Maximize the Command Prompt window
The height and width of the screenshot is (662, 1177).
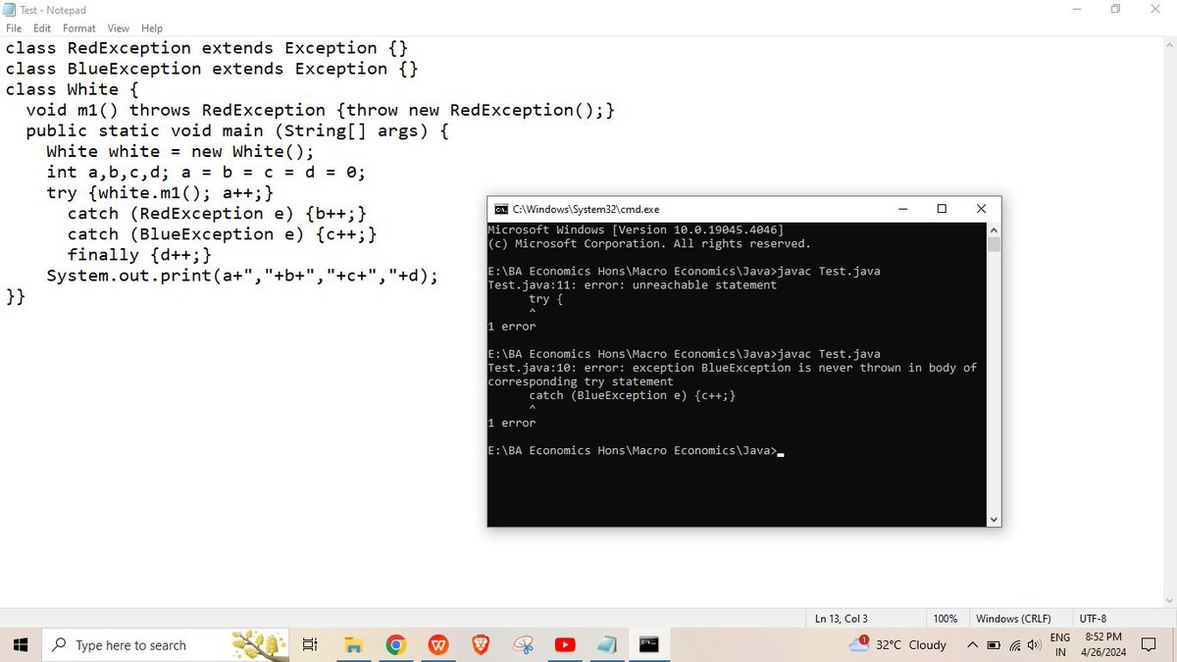coord(942,209)
